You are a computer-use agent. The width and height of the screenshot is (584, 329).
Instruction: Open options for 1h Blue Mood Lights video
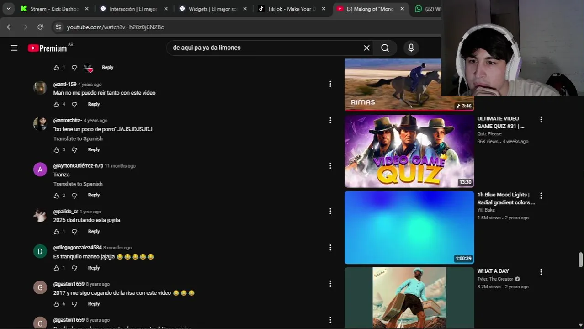click(541, 196)
